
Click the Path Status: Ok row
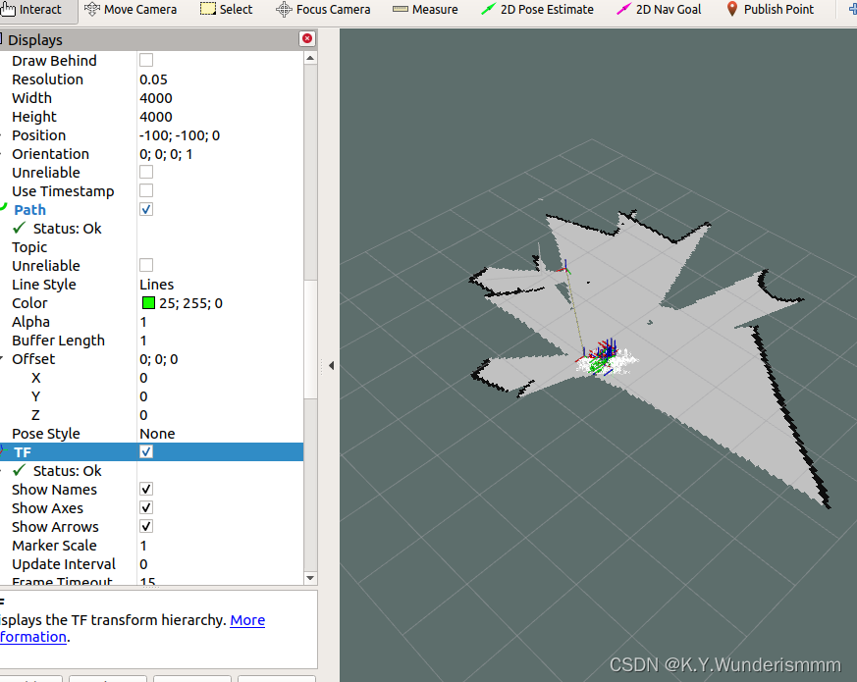[67, 229]
